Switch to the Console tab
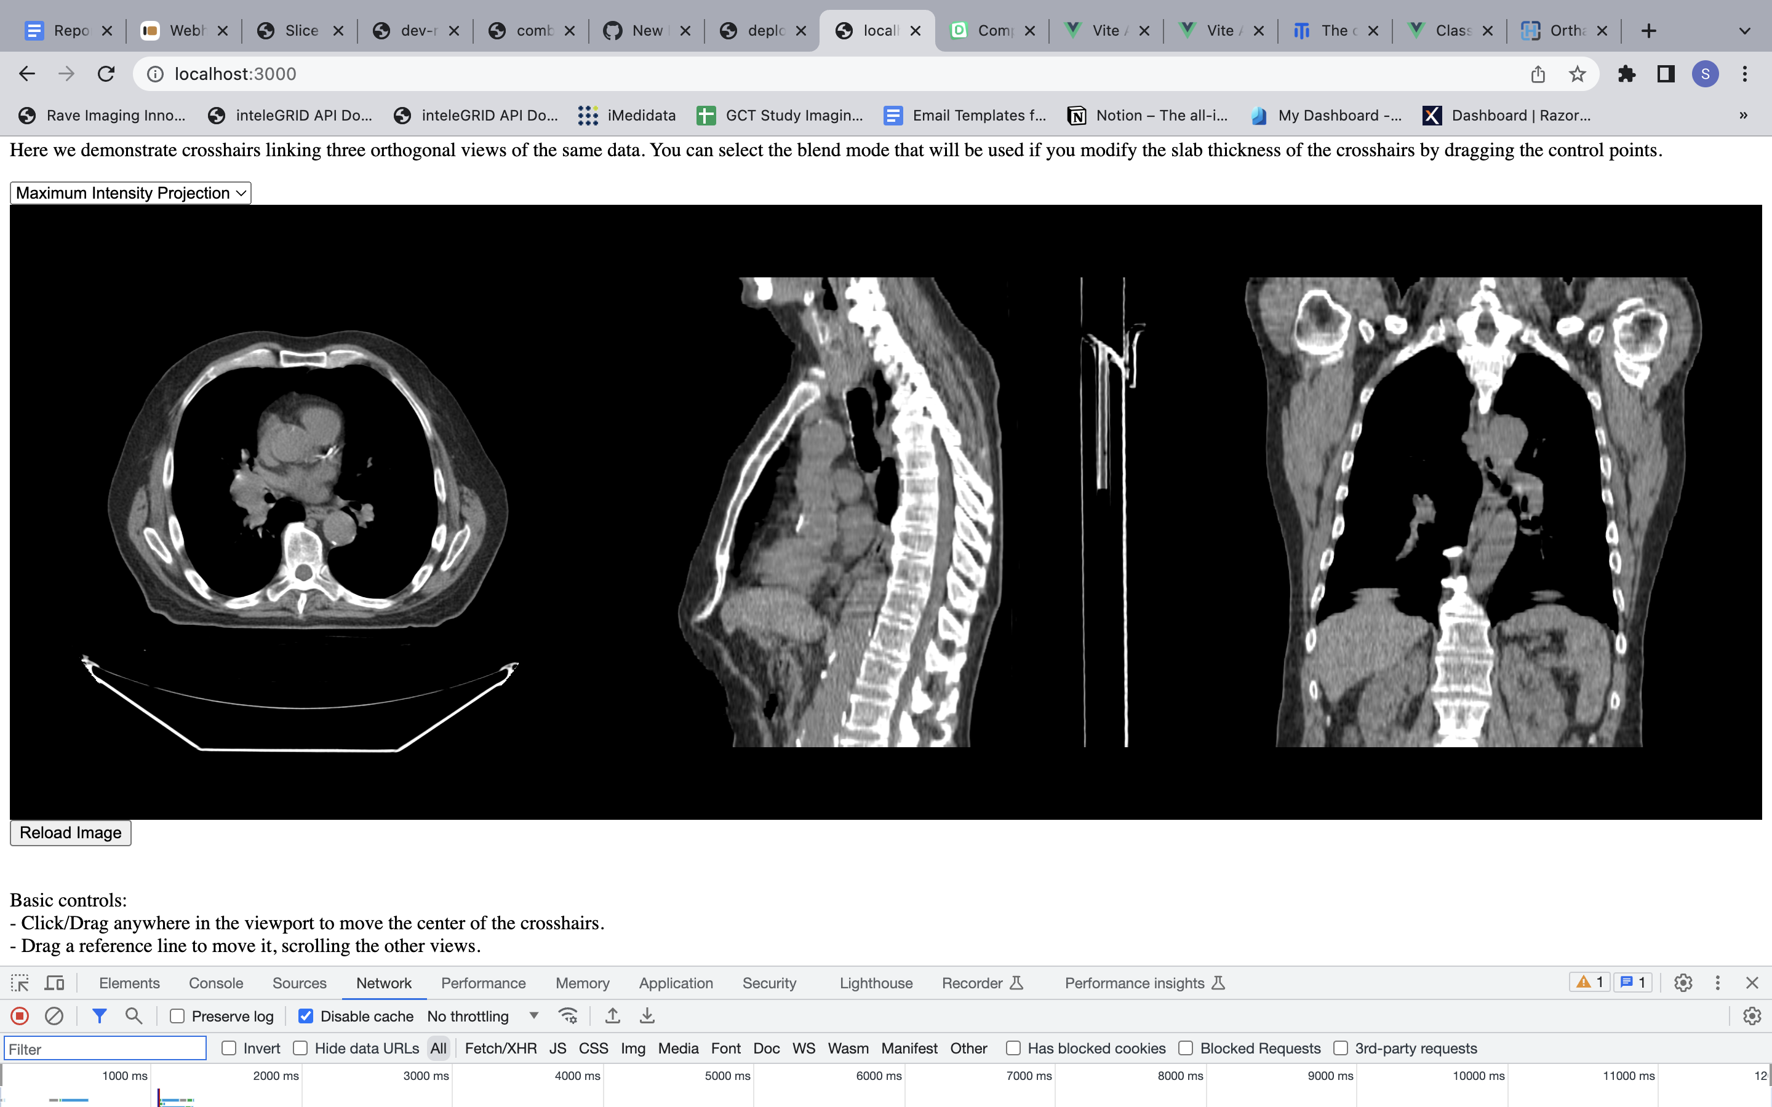1772x1107 pixels. click(215, 983)
